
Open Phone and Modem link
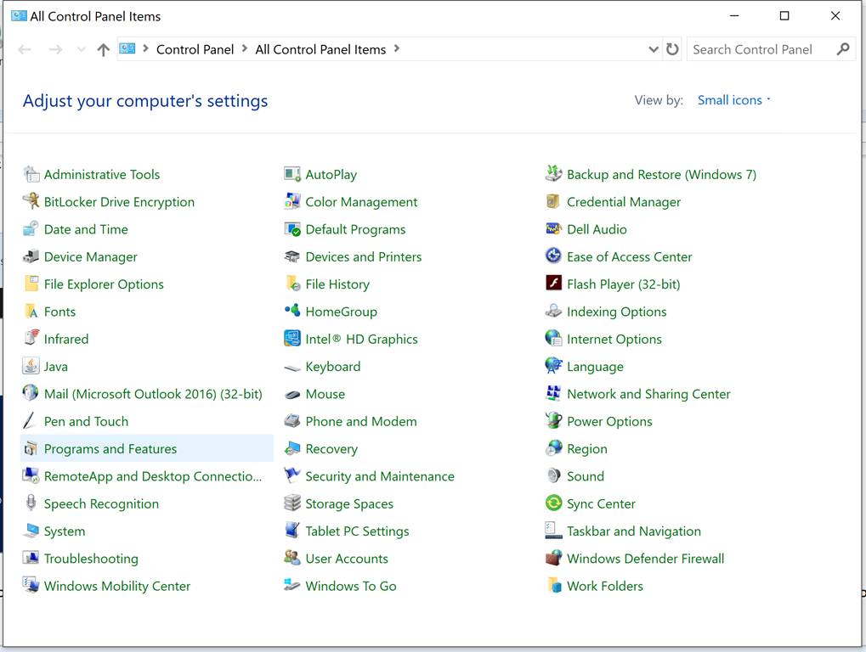(361, 421)
